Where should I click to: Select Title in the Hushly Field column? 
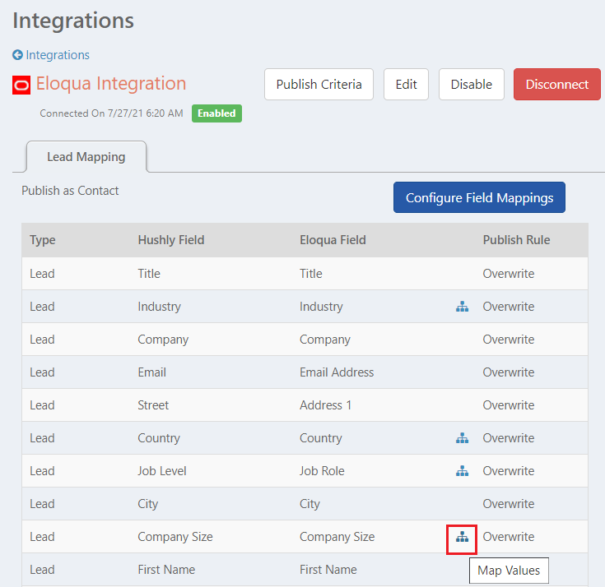(x=149, y=274)
